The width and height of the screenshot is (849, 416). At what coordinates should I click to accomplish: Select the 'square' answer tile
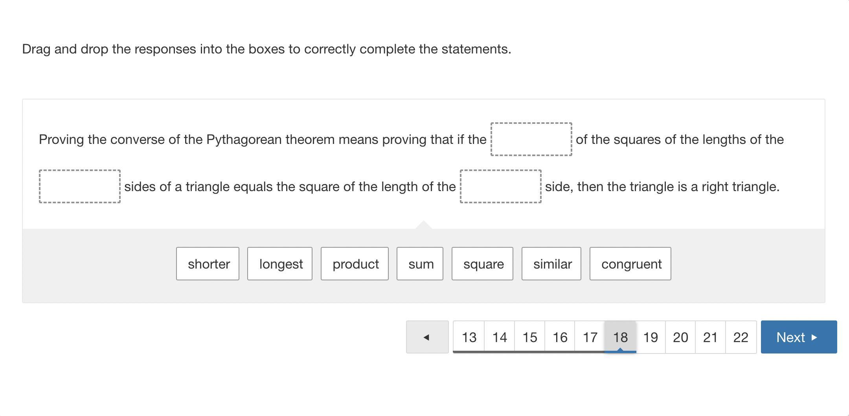click(482, 264)
